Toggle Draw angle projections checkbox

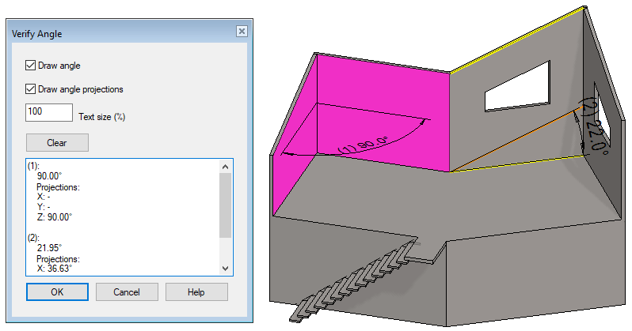click(31, 89)
